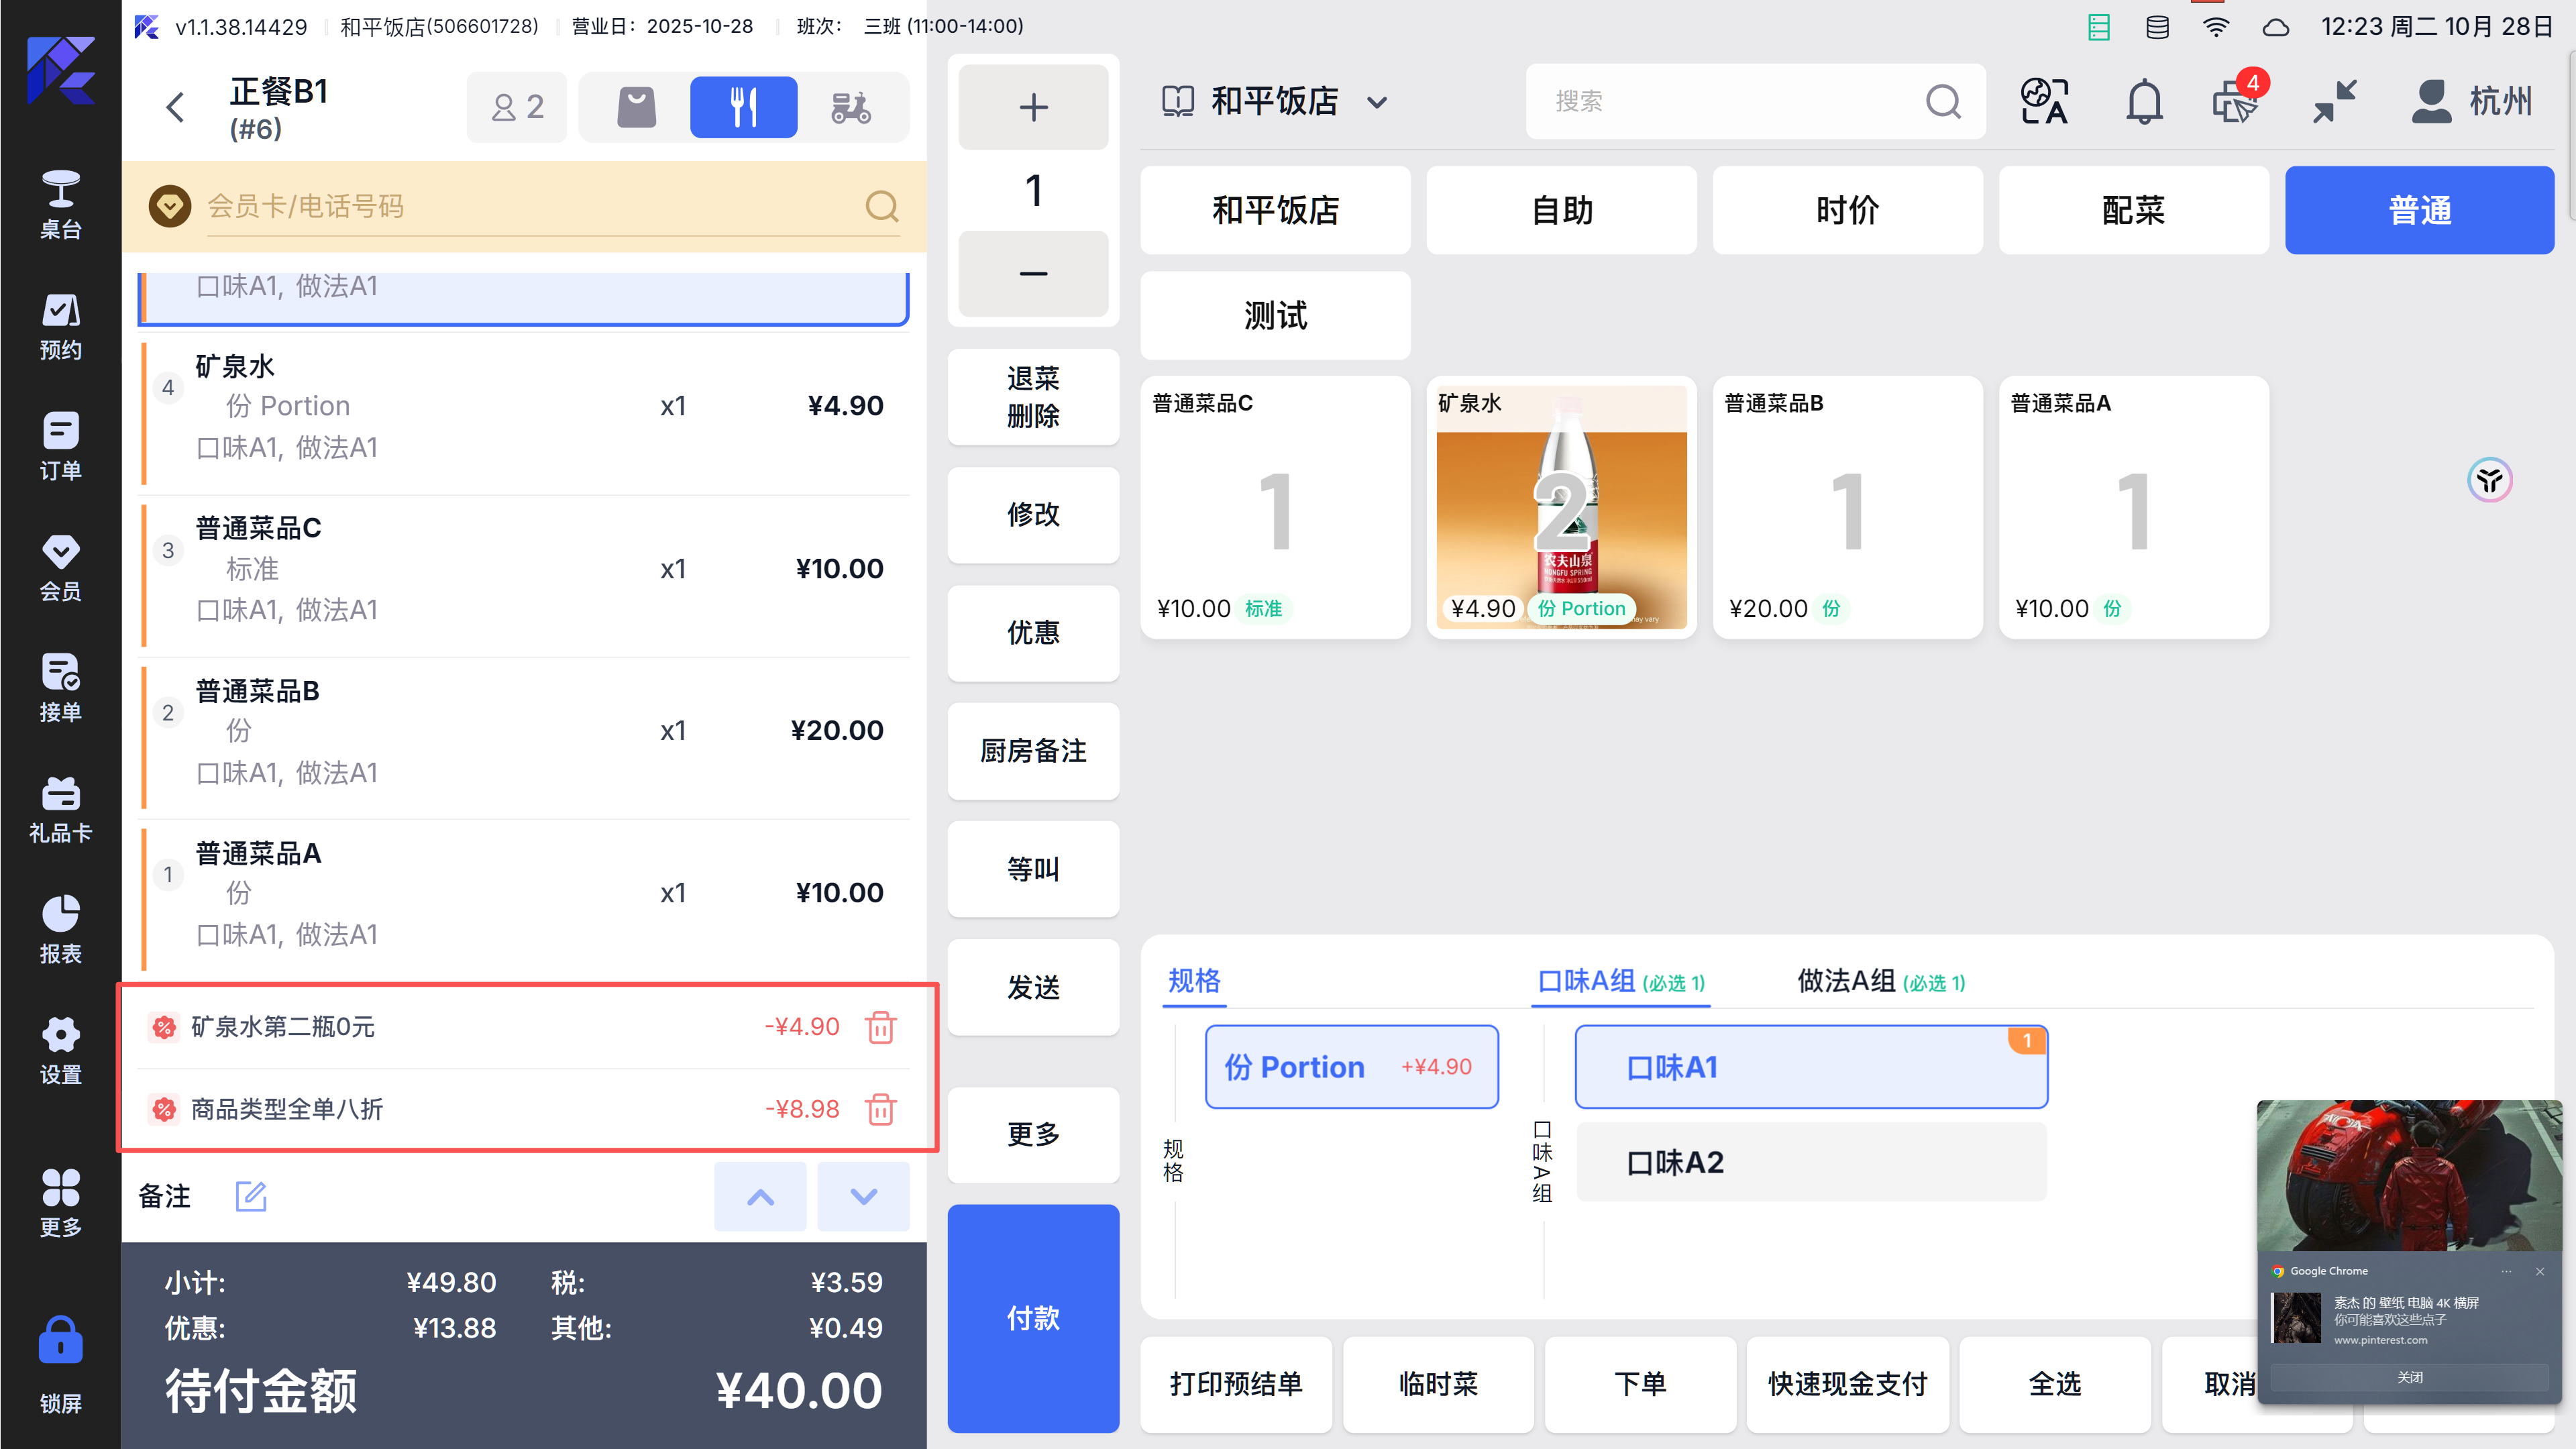Open the 时价 category tab
The image size is (2576, 1449).
coord(1846,210)
